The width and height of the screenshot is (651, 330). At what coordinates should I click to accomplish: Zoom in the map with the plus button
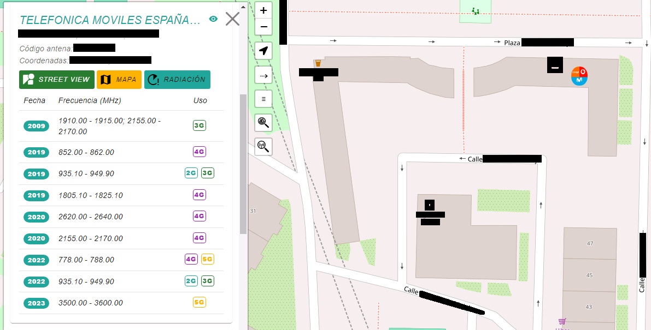263,10
